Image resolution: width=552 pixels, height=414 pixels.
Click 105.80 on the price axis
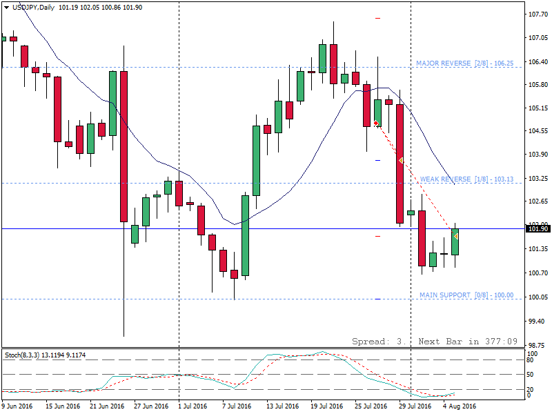tap(538, 84)
